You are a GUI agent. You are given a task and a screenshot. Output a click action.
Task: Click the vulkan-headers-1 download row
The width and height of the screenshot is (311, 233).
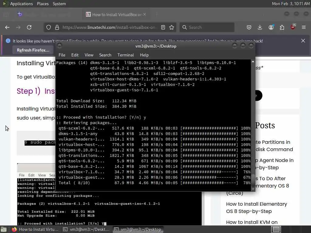154,139
